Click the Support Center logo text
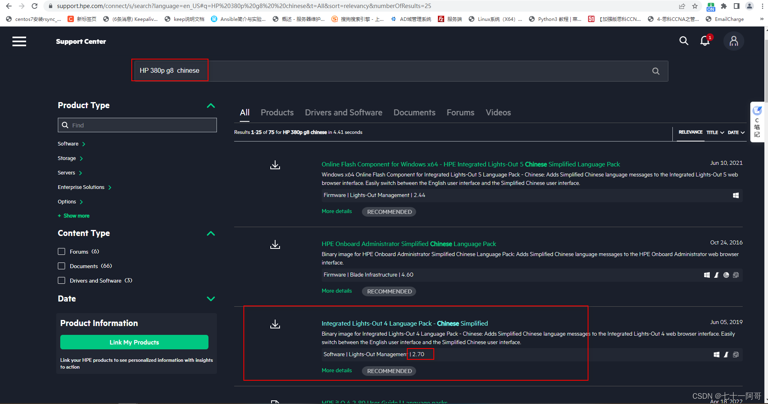 [x=81, y=41]
